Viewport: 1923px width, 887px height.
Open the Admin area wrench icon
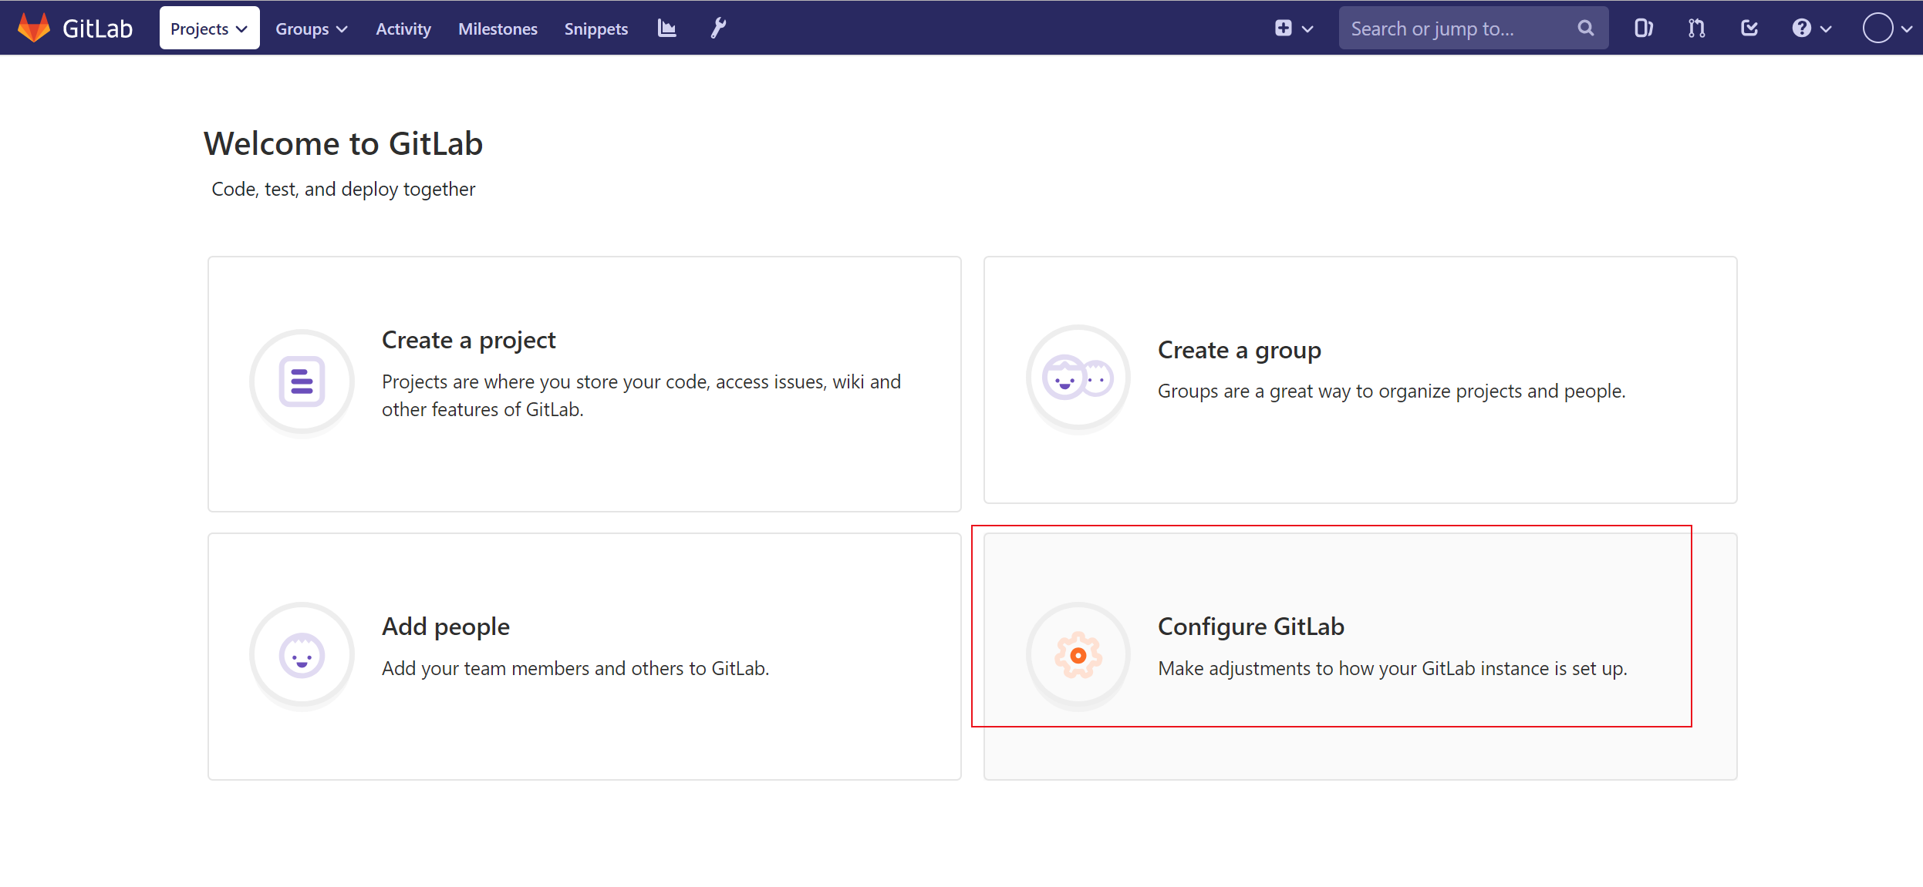[x=718, y=29]
